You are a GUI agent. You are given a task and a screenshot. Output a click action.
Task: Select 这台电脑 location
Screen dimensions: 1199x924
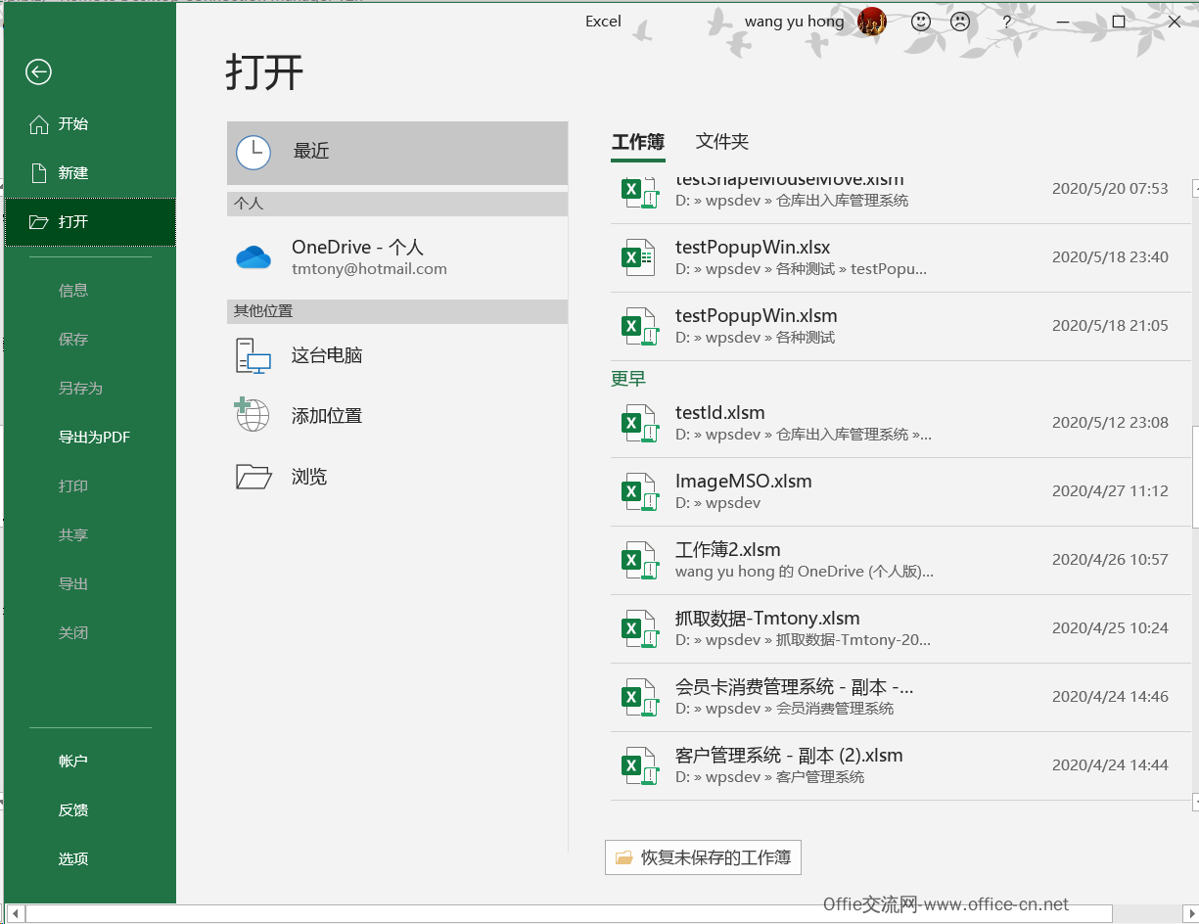(x=397, y=356)
